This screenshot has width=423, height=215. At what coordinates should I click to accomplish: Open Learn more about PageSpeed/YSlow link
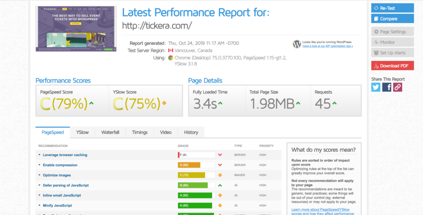click(x=323, y=212)
